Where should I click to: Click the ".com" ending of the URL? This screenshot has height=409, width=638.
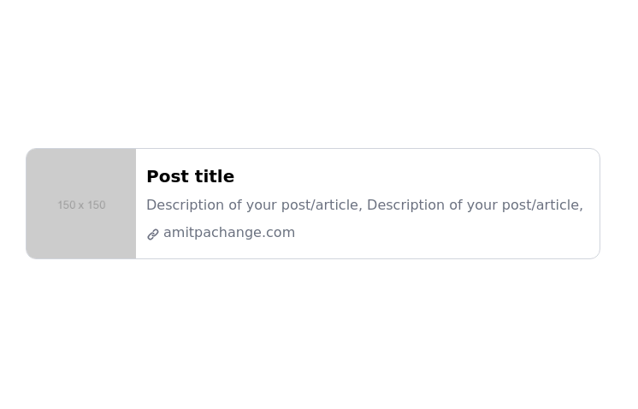[x=279, y=233]
